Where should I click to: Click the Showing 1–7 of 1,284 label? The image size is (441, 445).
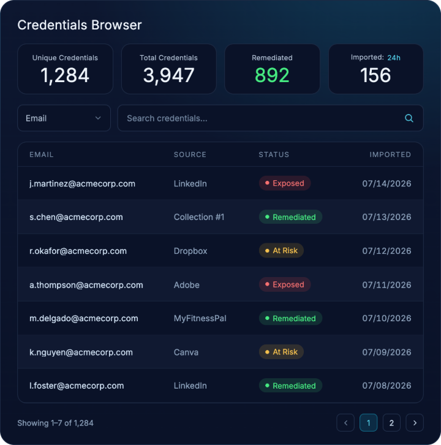click(x=55, y=423)
